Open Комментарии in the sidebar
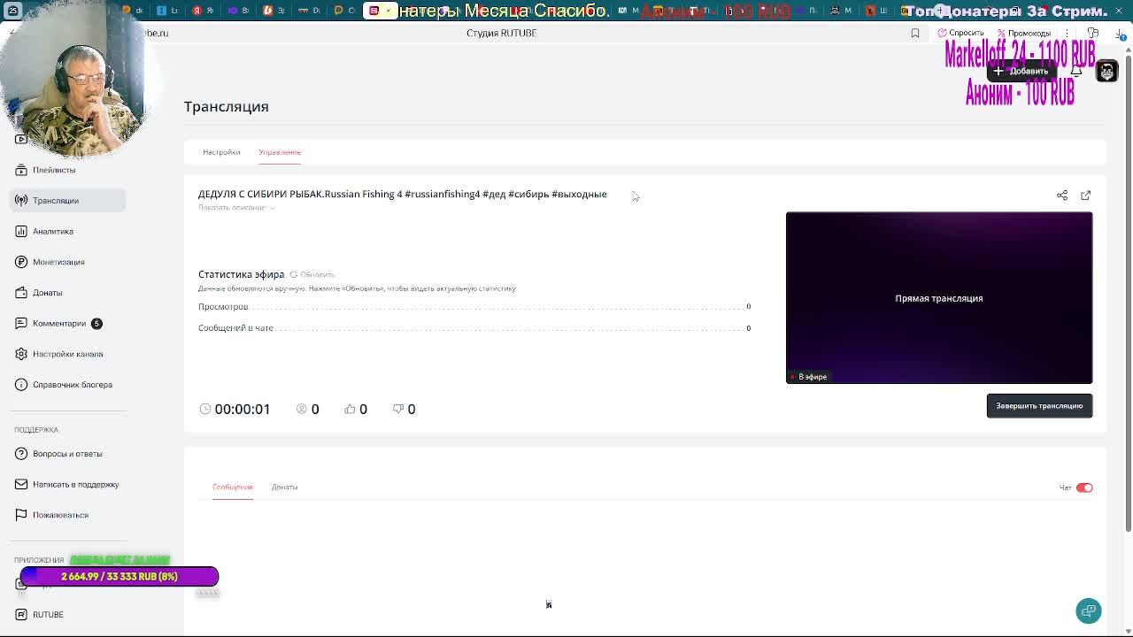Screen dimensions: 1133x637 point(59,324)
